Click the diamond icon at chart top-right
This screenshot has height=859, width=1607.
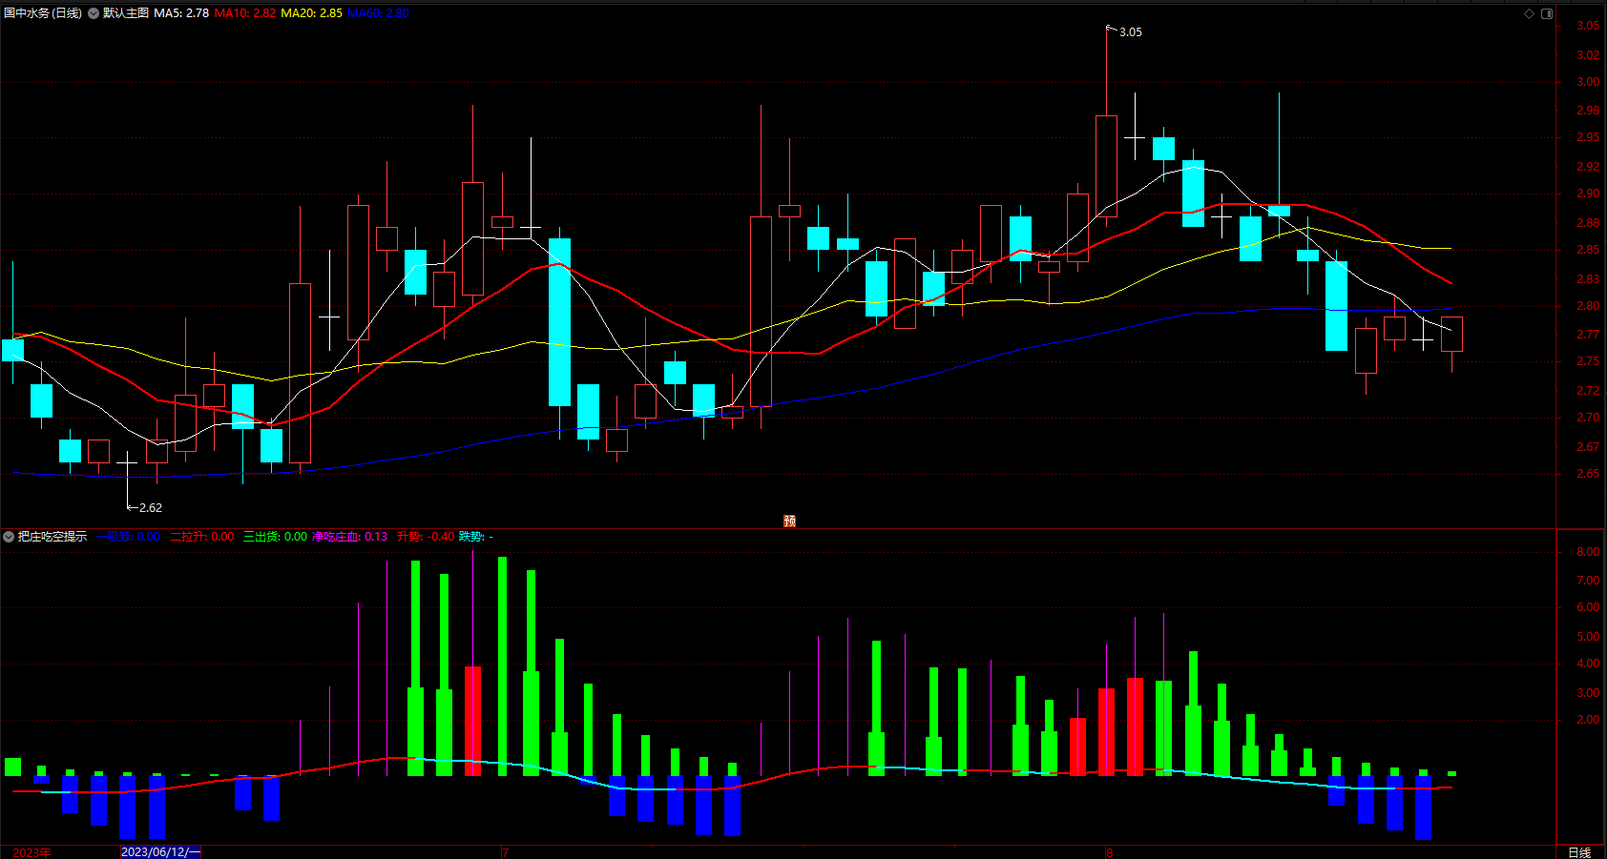(x=1529, y=13)
